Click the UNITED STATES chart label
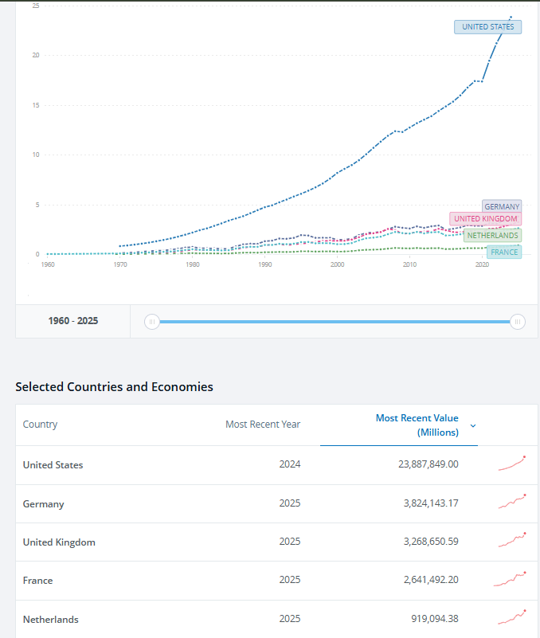The image size is (540, 638). [487, 27]
